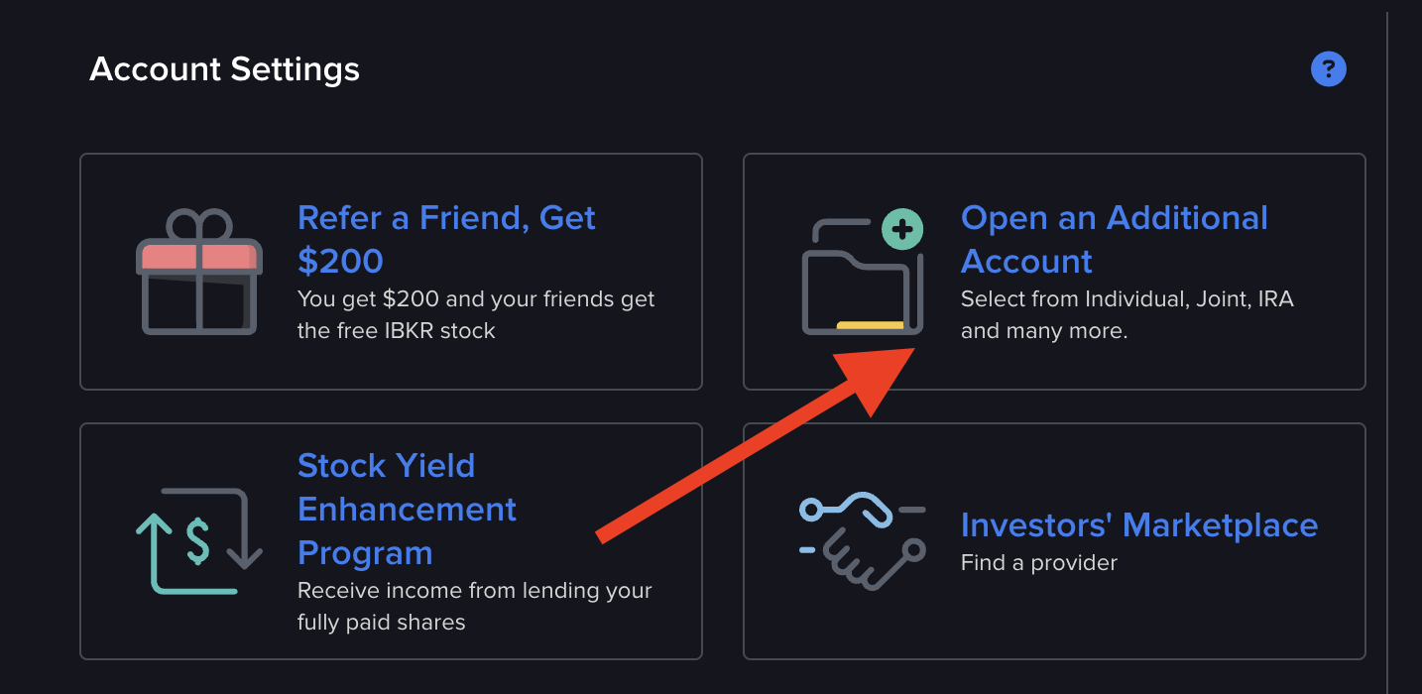Click the Investors' Marketplace card
Image resolution: width=1422 pixels, height=694 pixels.
click(x=1054, y=540)
